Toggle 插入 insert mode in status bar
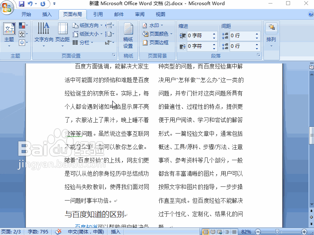The height and width of the screenshot is (235, 314). pos(116,231)
